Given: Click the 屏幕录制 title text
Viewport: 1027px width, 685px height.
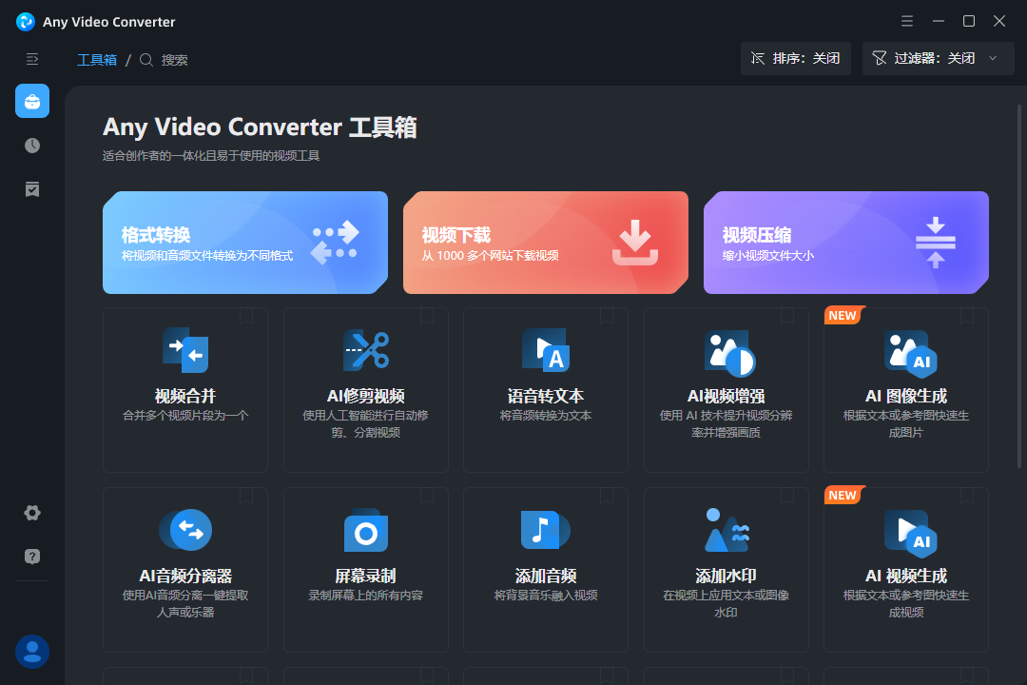Looking at the screenshot, I should click(366, 576).
